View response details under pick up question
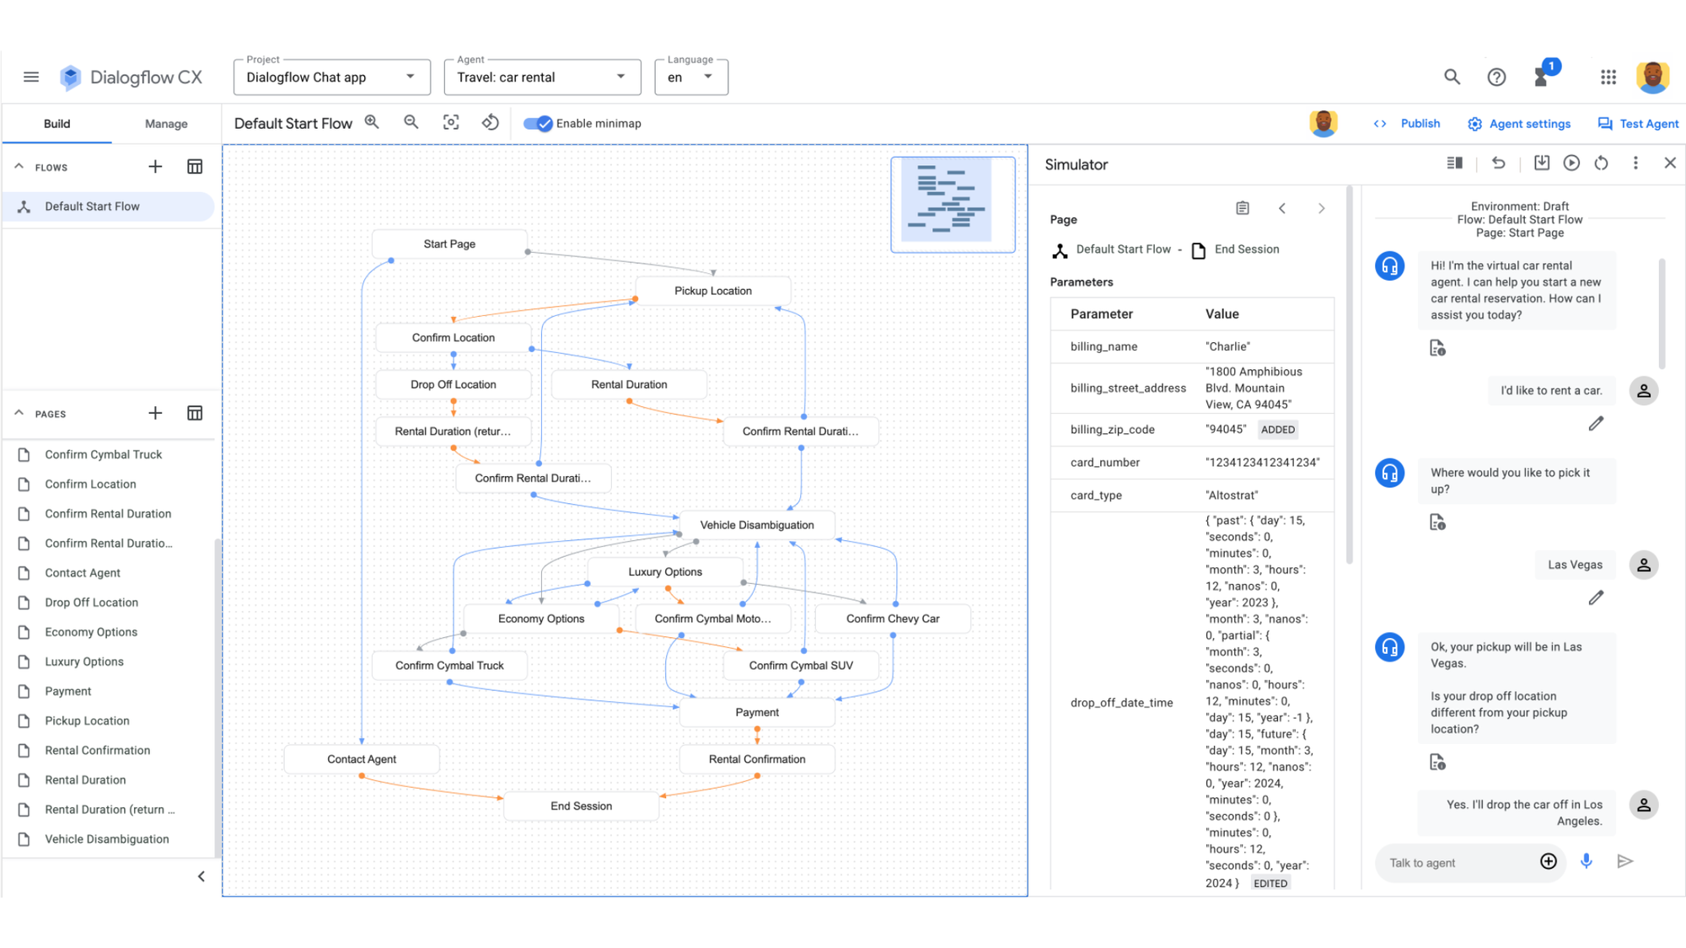The image size is (1686, 948). click(1437, 522)
